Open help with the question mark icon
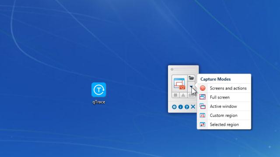The height and width of the screenshot is (157, 280). pos(187,107)
